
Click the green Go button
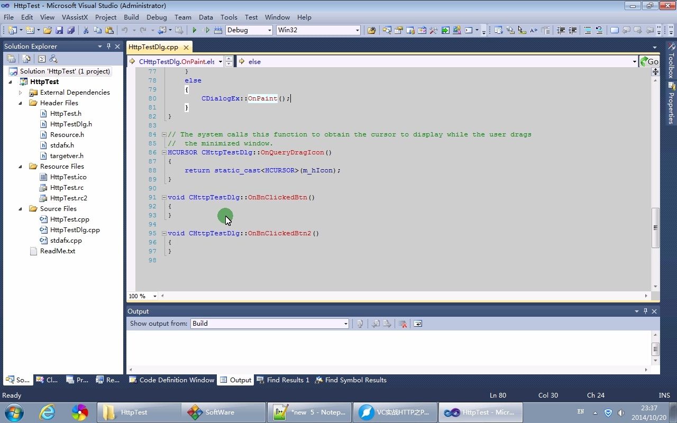(649, 61)
